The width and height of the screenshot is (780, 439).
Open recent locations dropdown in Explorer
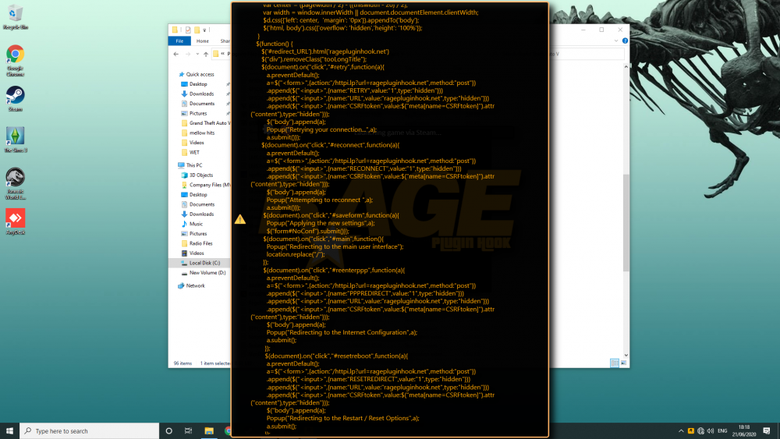tap(197, 54)
